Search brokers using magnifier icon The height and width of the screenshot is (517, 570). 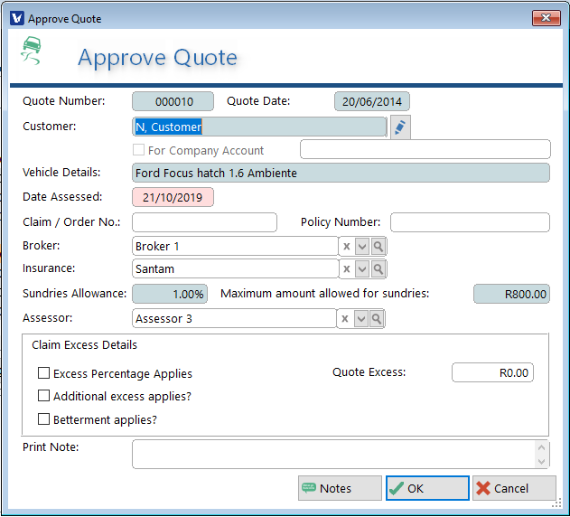pos(378,246)
